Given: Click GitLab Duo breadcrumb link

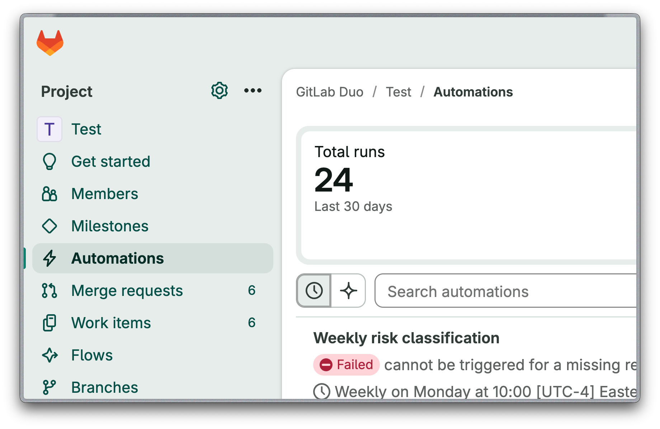Looking at the screenshot, I should point(330,92).
